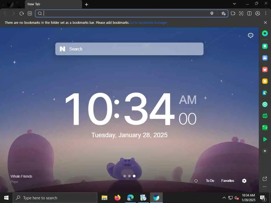
Task: Open the chat bubble feedback icon
Action: click(x=250, y=36)
